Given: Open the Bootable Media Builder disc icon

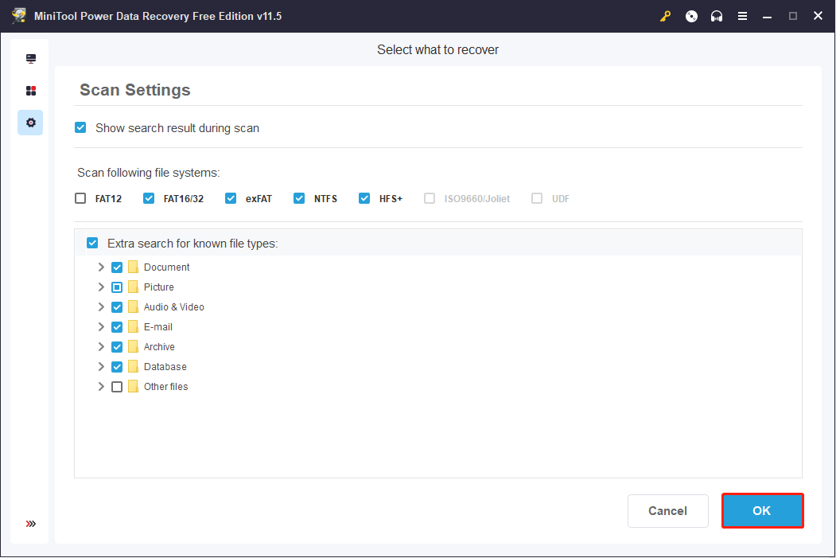Looking at the screenshot, I should coord(691,16).
